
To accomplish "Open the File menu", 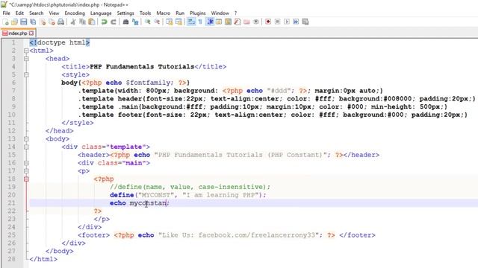I will coord(7,13).
